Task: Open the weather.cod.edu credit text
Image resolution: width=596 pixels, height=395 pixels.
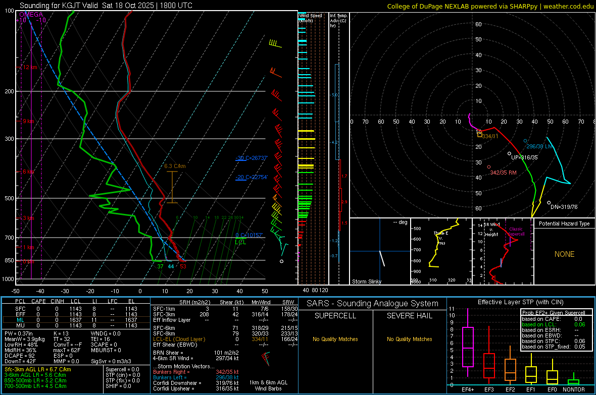Action: [490, 6]
